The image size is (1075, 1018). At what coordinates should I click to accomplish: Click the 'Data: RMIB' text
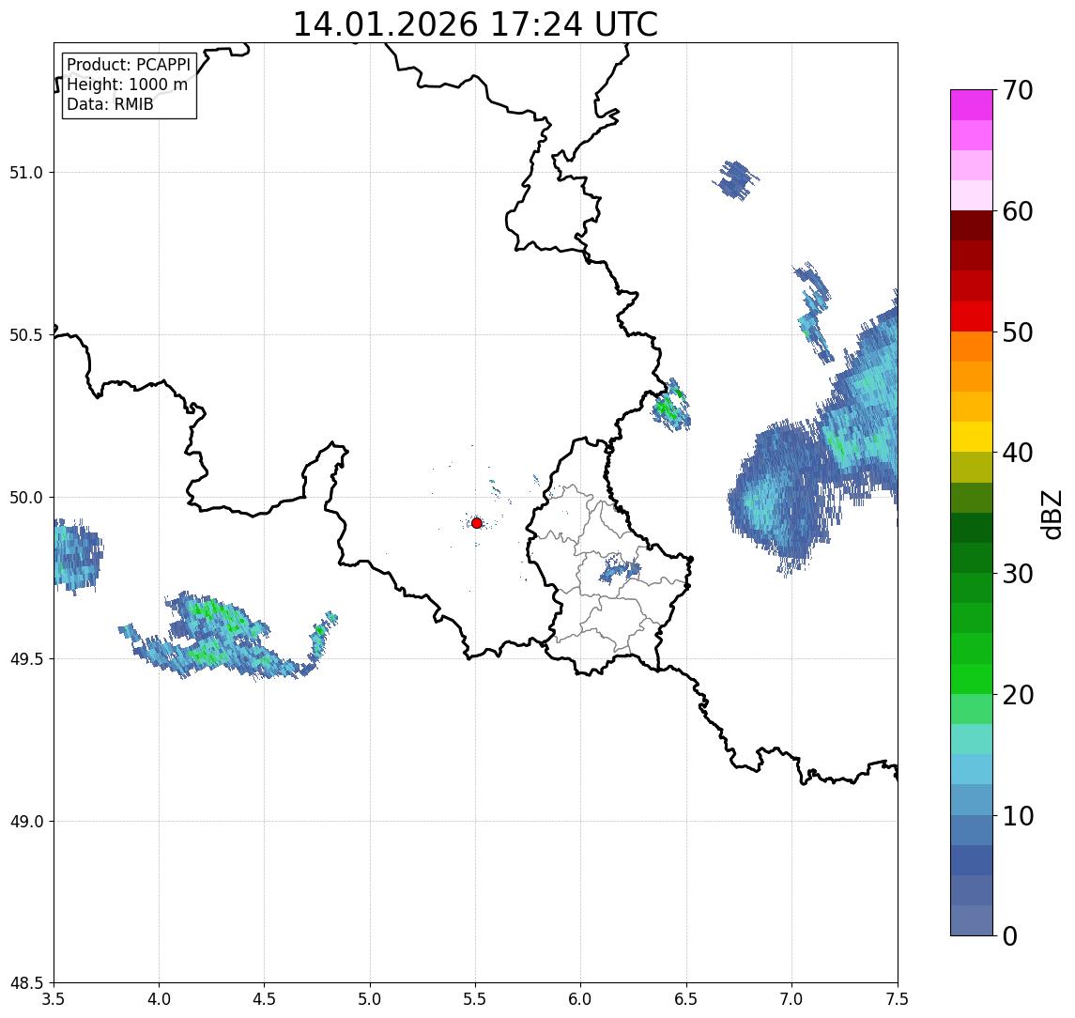pos(110,104)
